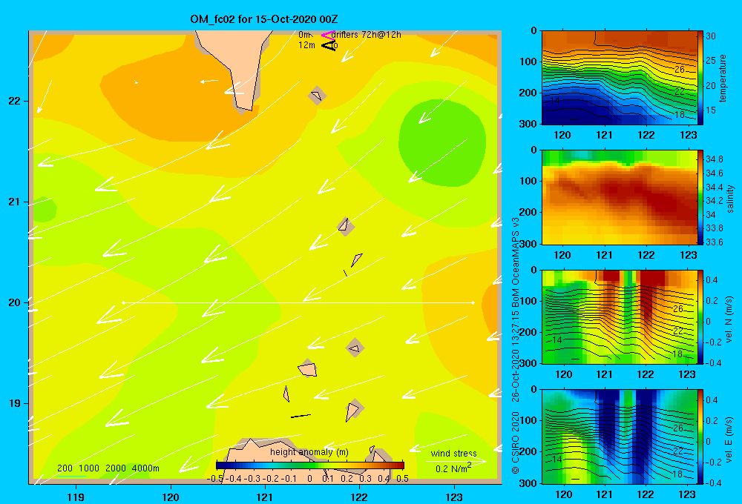The height and width of the screenshot is (504, 742).
Task: Click longitude label 123 under the main map
Action: [x=454, y=497]
